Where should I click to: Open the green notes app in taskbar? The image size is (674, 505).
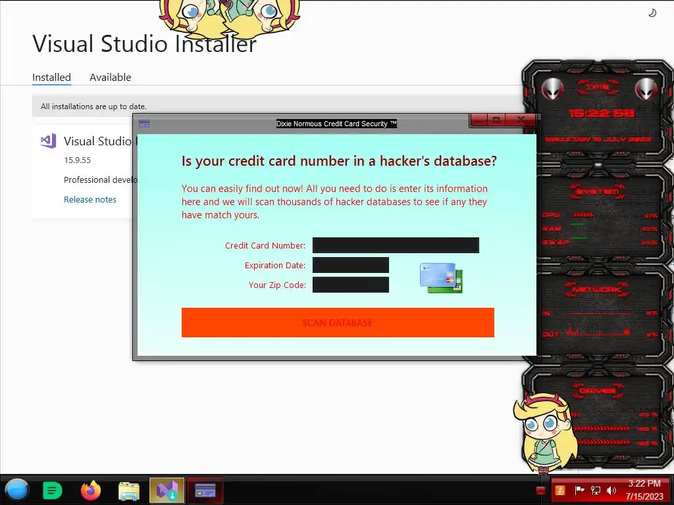[x=53, y=491]
